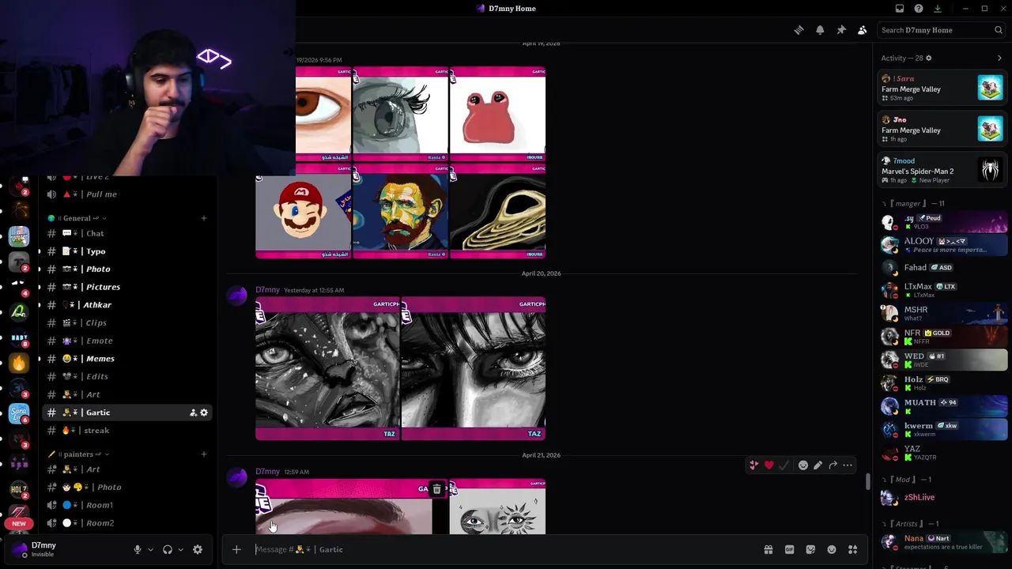The image size is (1012, 569).
Task: Open the fire icon server in sidebar
Action: pyautogui.click(x=19, y=363)
